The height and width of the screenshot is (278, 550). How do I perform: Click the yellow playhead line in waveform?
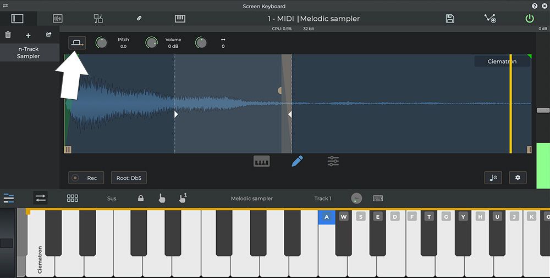pos(511,104)
